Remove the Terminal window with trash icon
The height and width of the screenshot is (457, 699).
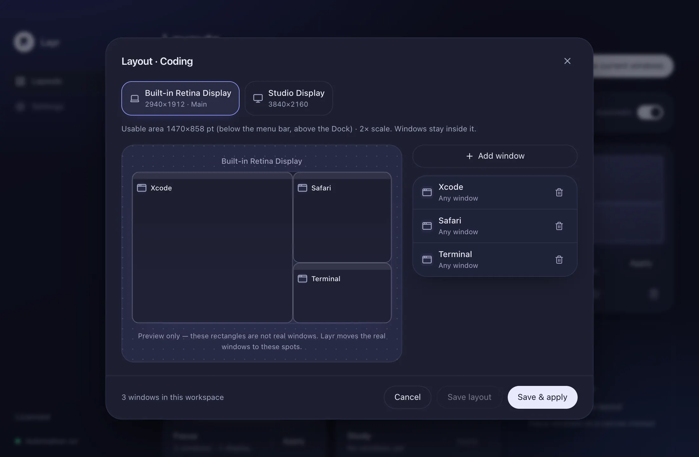pyautogui.click(x=559, y=260)
